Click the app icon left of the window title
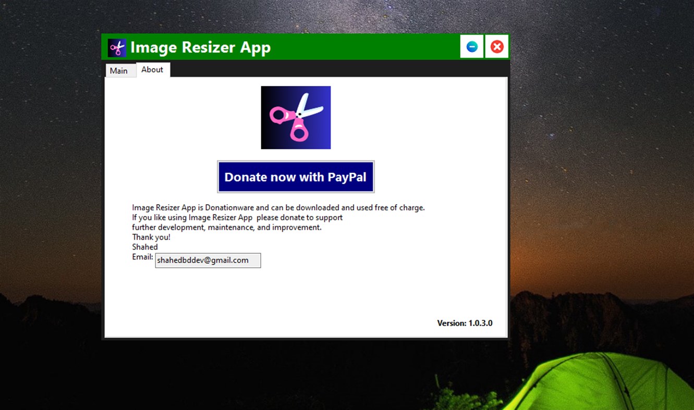The height and width of the screenshot is (410, 694). coord(117,47)
